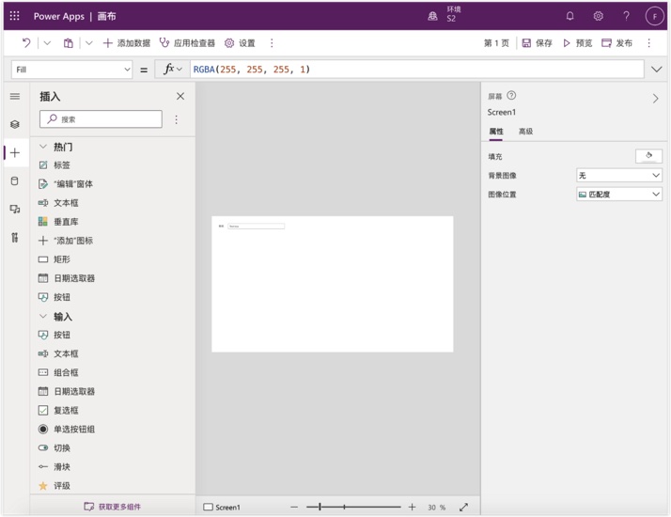
Task: Open 应用检查器 app checker
Action: click(187, 43)
